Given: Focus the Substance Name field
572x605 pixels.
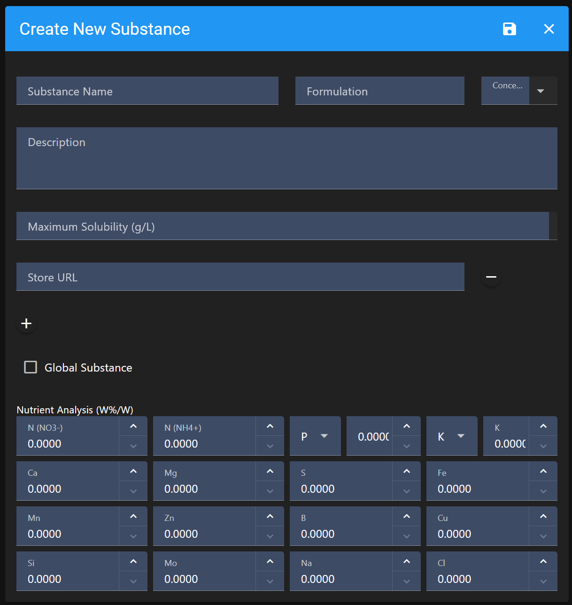Looking at the screenshot, I should (147, 91).
